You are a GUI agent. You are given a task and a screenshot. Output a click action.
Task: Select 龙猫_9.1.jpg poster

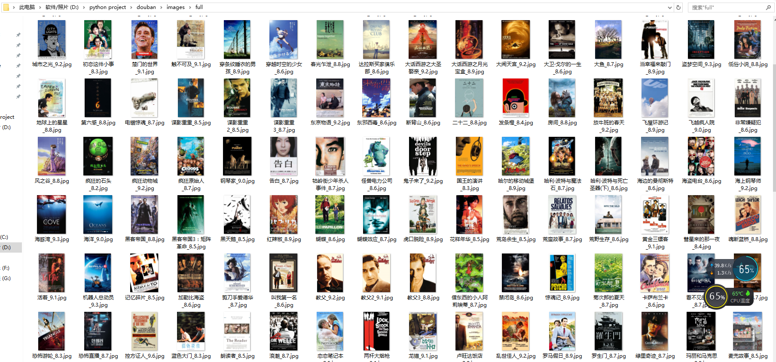click(x=423, y=331)
